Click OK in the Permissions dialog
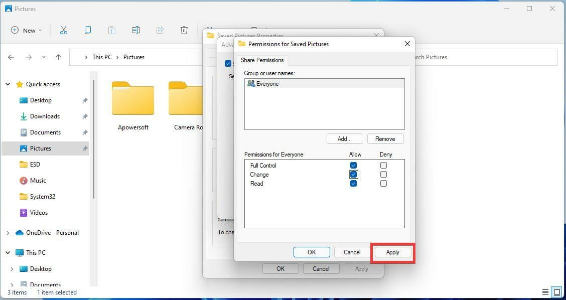566x300 pixels. coord(312,252)
